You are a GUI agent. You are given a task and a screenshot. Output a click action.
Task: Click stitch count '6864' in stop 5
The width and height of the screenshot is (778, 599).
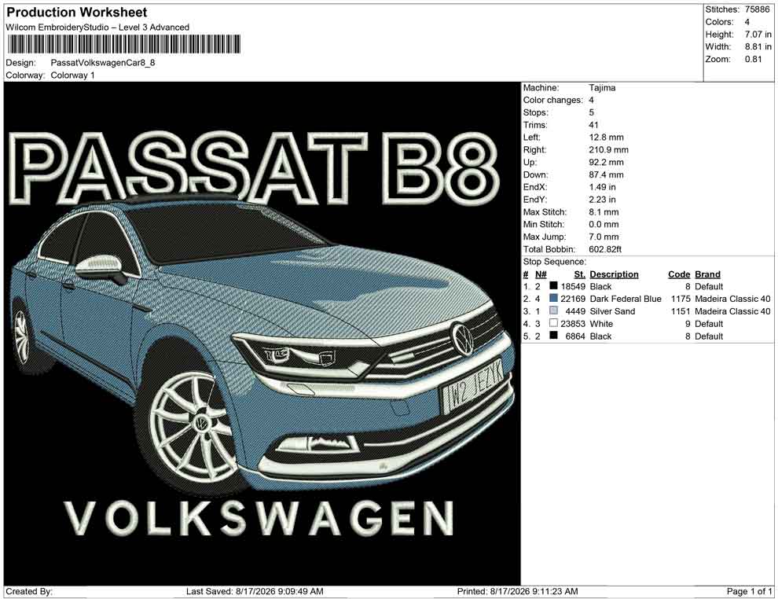click(575, 336)
